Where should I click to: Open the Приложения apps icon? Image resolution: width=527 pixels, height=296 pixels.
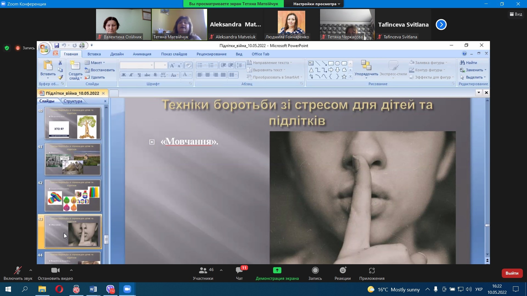point(372,271)
